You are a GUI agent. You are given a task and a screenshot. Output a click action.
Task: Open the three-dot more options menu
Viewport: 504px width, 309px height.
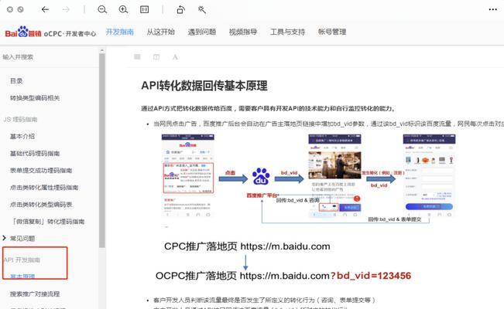[492, 9]
